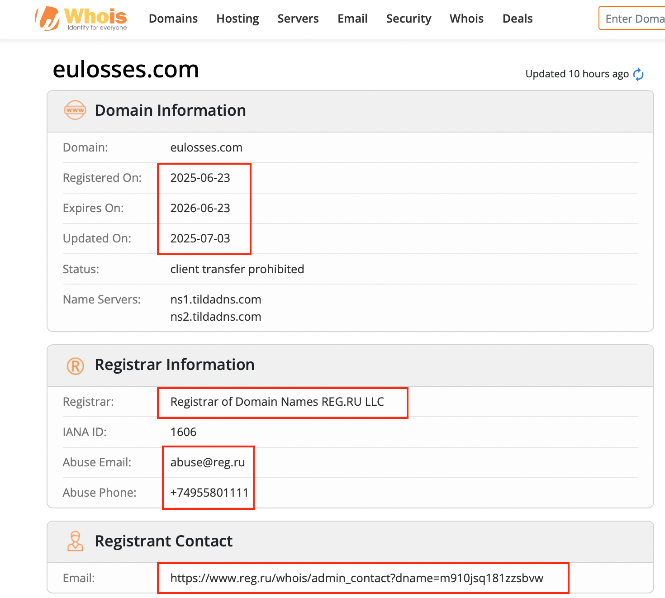Image resolution: width=665 pixels, height=598 pixels.
Task: Click the IANA ID value 1606
Action: pyautogui.click(x=183, y=432)
